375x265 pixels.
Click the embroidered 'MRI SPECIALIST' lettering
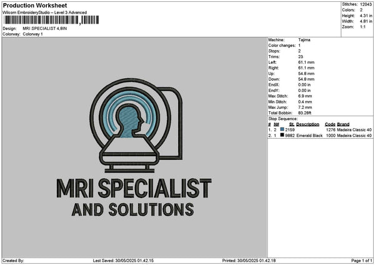pyautogui.click(x=134, y=188)
